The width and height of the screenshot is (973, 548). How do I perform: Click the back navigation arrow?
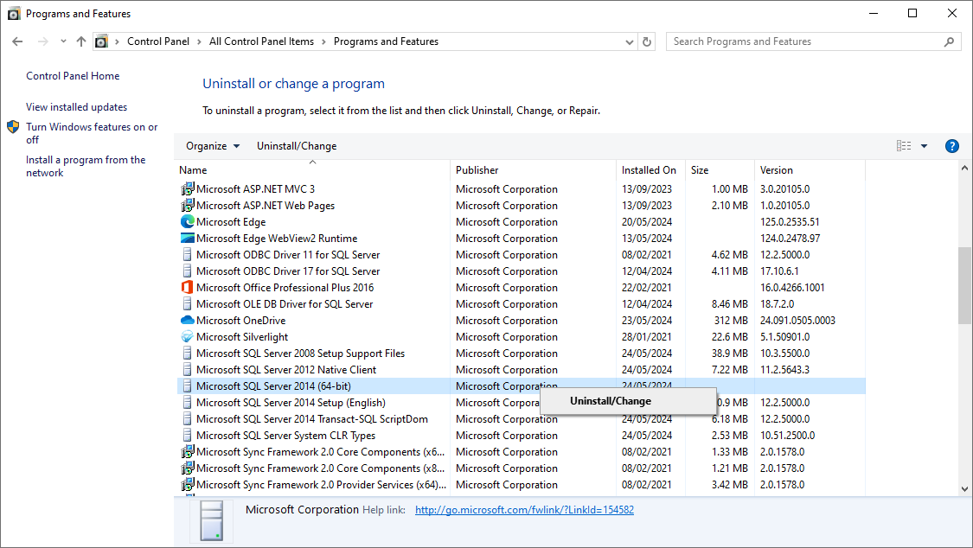[17, 41]
